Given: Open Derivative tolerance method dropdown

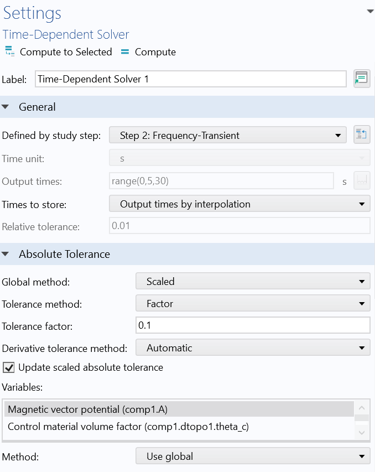Looking at the screenshot, I should coord(252,348).
